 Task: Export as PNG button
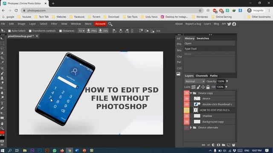[92, 31]
